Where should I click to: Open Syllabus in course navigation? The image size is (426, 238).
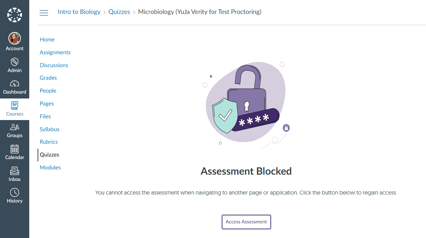(49, 129)
